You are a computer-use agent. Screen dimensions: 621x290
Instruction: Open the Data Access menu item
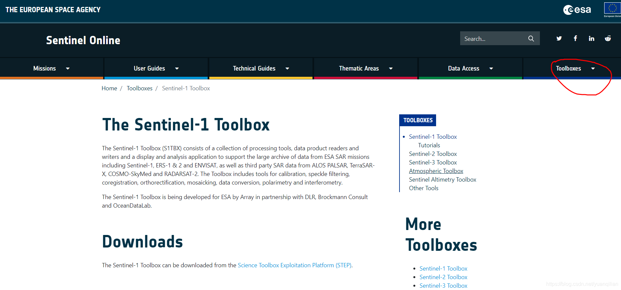(x=463, y=69)
